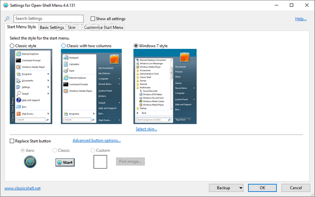Close the Open-Shell settings window
This screenshot has height=197, width=315.
coord(307,5)
